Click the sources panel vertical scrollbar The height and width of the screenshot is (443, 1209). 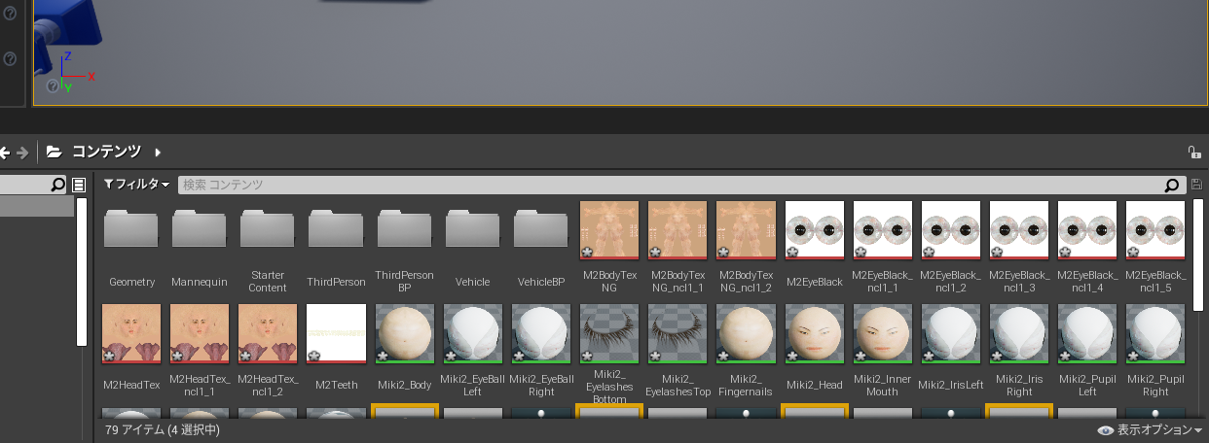[83, 272]
